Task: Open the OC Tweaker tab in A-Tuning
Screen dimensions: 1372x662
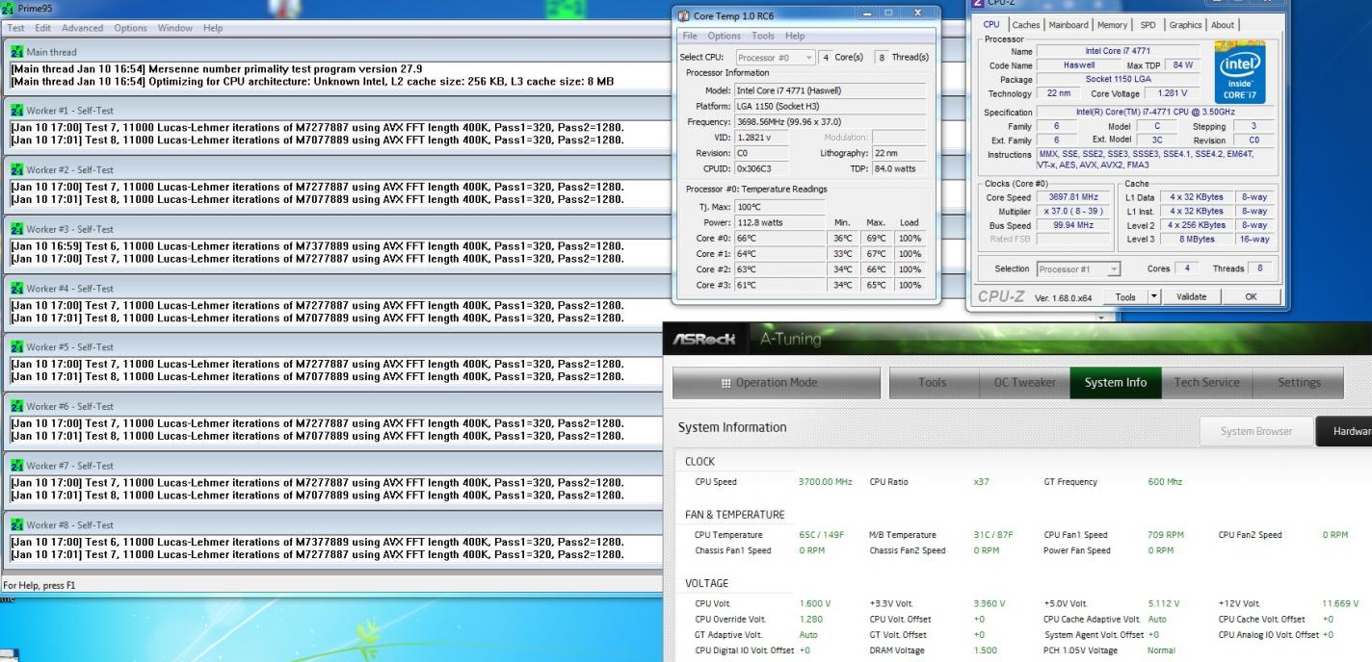Action: pyautogui.click(x=1022, y=382)
